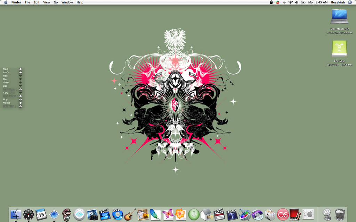Open the pink butterfly app in dock
The image size is (356, 222).
coord(168,214)
